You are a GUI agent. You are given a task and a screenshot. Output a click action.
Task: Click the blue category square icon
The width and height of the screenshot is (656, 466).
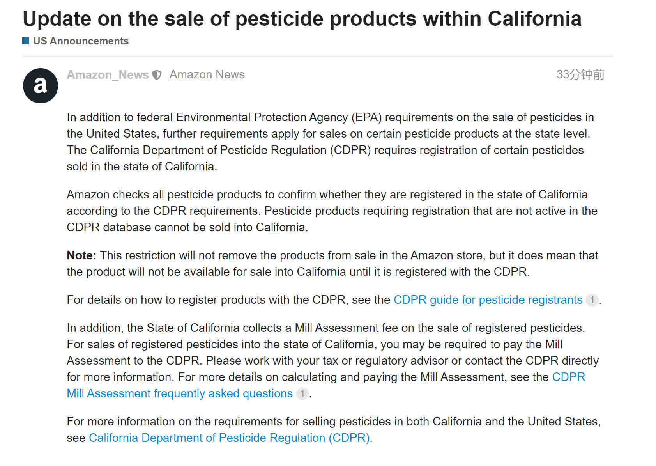click(x=26, y=41)
